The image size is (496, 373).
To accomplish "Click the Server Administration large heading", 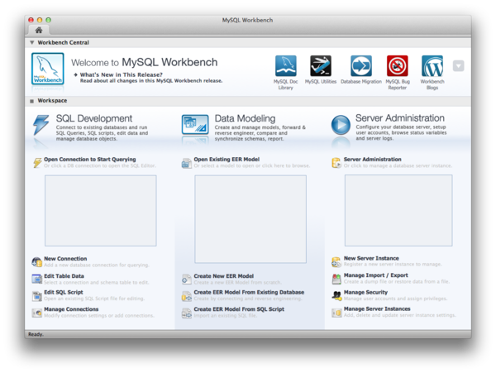I will point(400,118).
